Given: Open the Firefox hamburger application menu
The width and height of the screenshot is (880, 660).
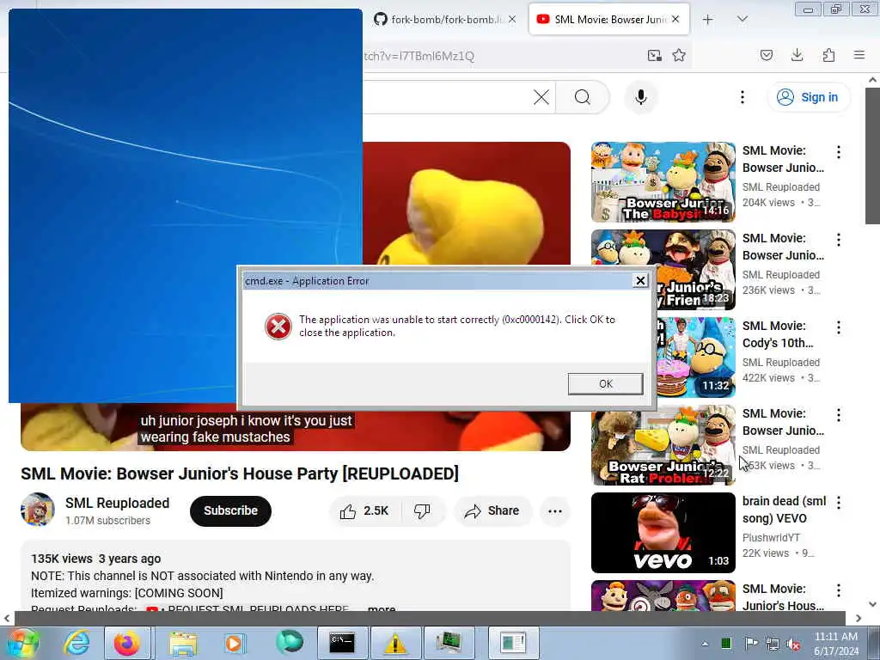Looking at the screenshot, I should point(859,55).
